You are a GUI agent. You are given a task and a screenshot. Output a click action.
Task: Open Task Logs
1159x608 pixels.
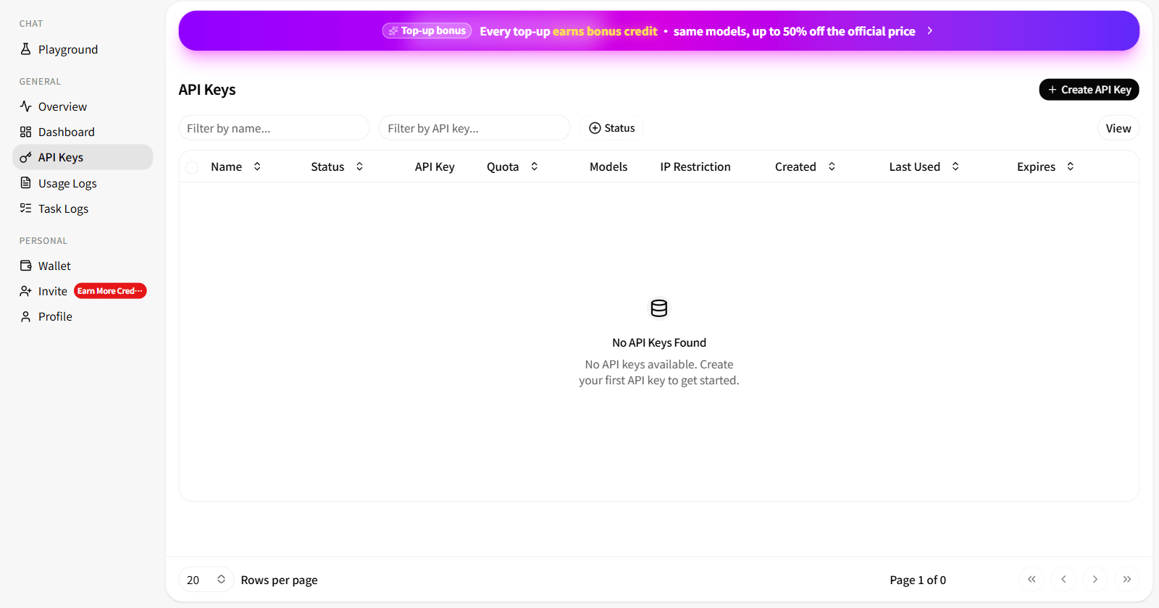pos(83,208)
